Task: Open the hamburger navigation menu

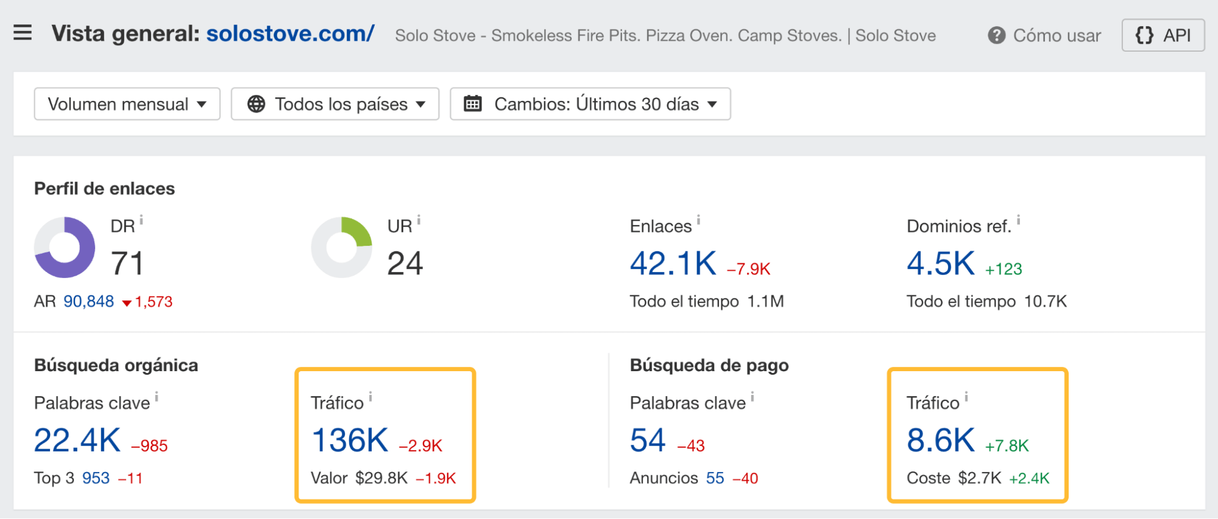Action: (x=22, y=33)
